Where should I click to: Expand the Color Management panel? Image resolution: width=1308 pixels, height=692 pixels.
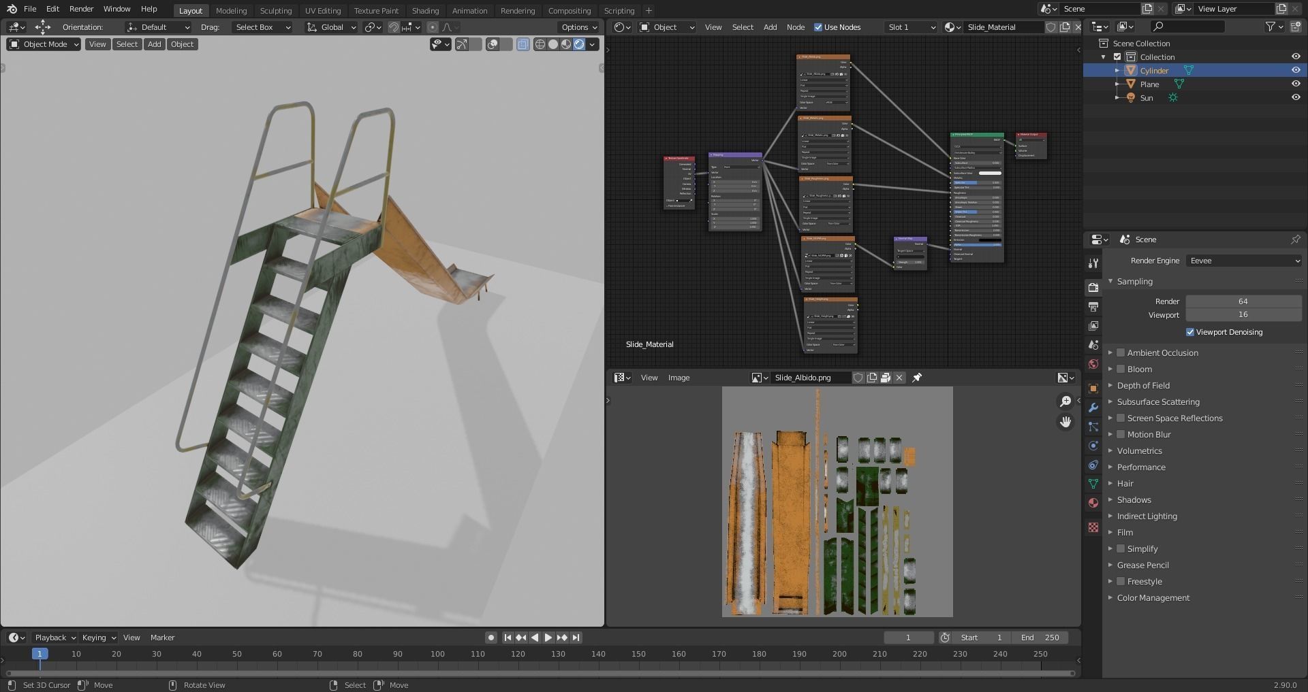(1153, 597)
